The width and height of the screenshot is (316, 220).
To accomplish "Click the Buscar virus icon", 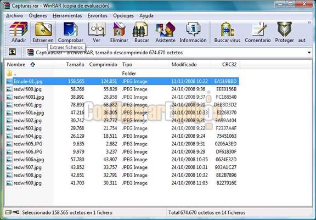I will (x=227, y=29).
